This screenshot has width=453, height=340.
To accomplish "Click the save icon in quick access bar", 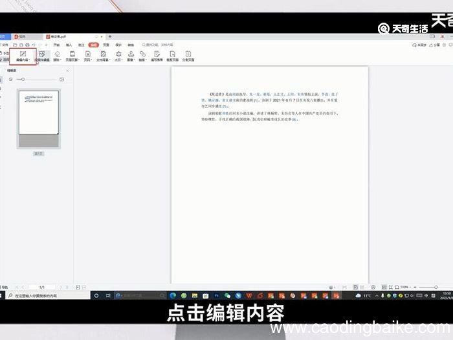I will pos(21,45).
